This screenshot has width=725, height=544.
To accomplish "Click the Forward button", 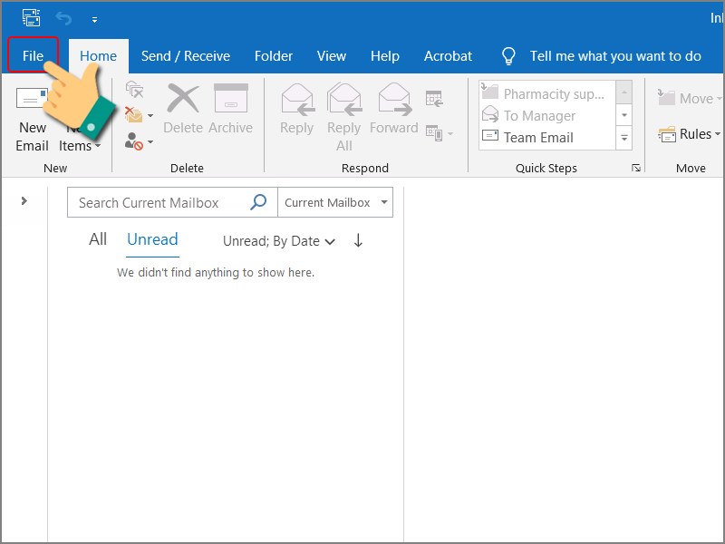I will tap(394, 109).
